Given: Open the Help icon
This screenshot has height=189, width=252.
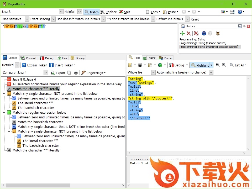Looking at the screenshot, I should coord(240,12).
